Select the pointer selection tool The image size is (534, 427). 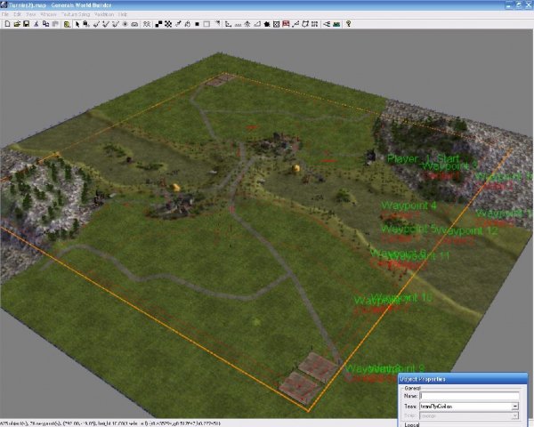(x=76, y=24)
